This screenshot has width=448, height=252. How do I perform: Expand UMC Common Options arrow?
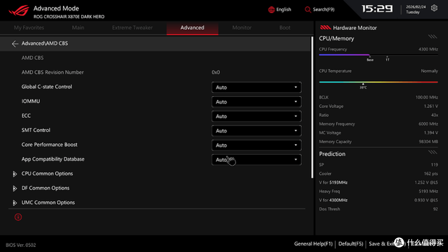coord(15,203)
